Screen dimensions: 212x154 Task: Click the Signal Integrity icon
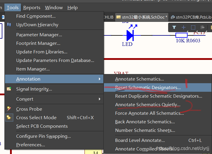tap(9, 89)
